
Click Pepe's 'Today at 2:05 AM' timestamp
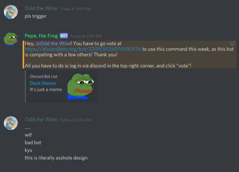pos(86,36)
